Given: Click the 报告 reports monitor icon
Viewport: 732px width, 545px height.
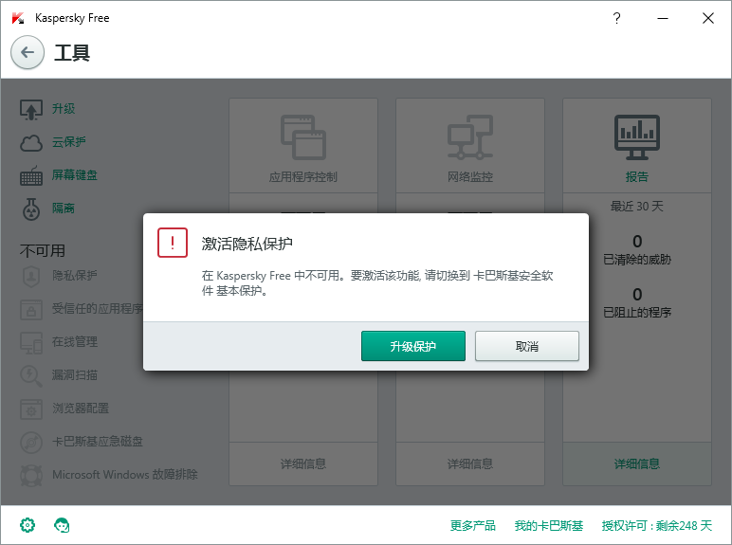Looking at the screenshot, I should point(636,137).
